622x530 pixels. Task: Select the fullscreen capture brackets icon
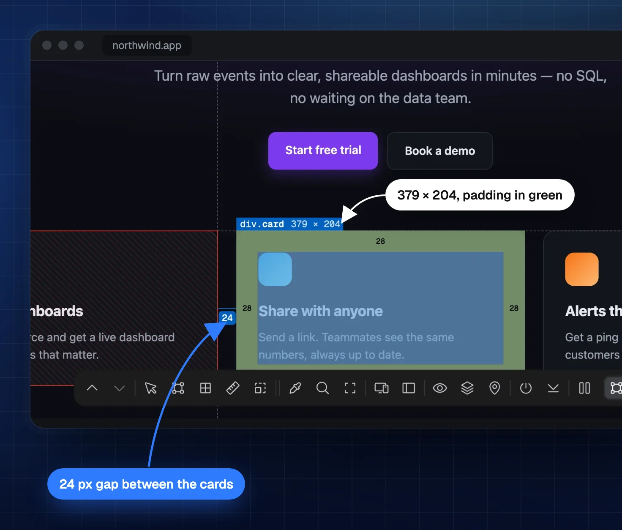[x=350, y=388]
